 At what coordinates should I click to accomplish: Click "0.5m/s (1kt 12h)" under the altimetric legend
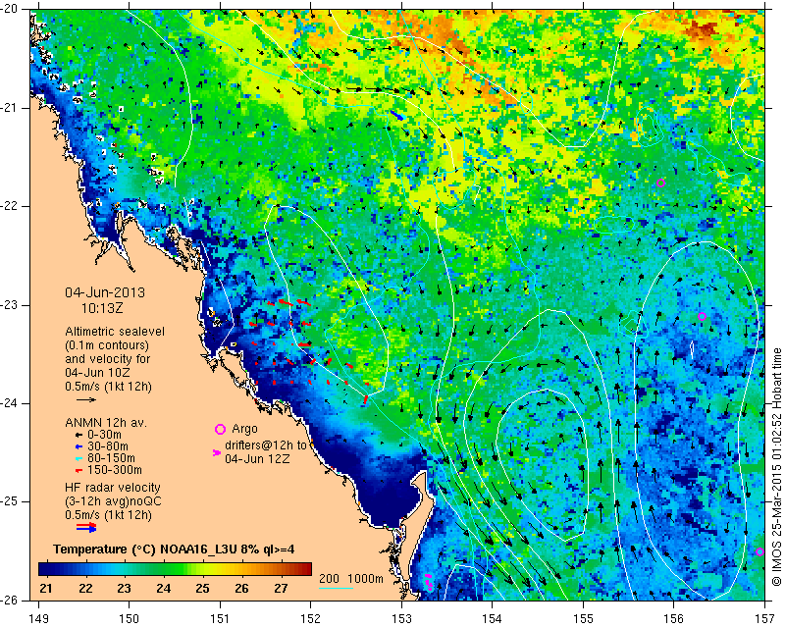108,387
